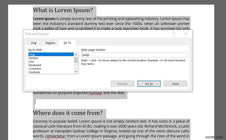The image size is (226, 140).
Task: Pick Line in Go to what list
Action: 51,61
